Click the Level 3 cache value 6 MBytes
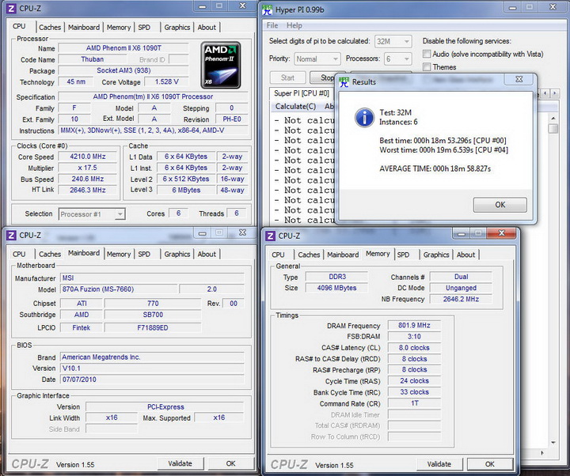 pos(186,190)
